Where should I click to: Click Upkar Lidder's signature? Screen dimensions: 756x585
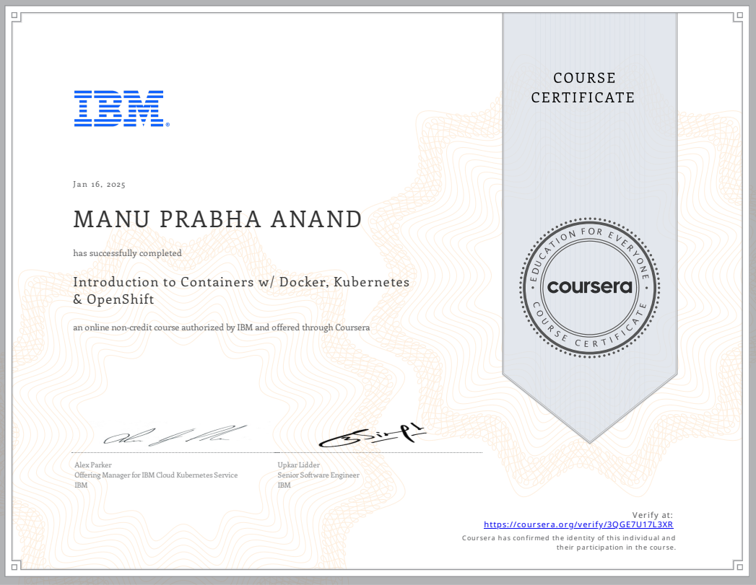pyautogui.click(x=372, y=436)
